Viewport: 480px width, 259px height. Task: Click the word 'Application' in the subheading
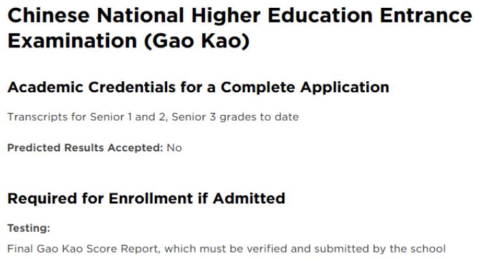tap(345, 88)
